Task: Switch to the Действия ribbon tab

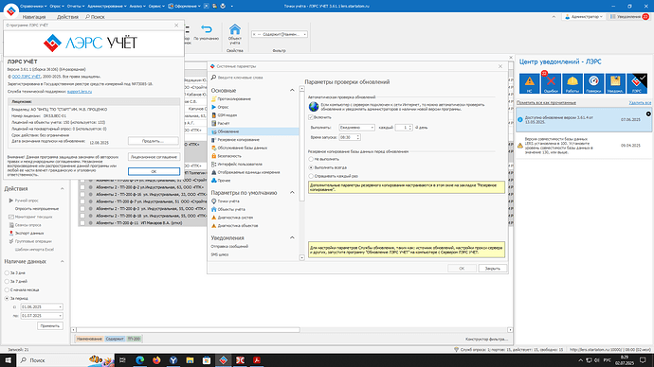Action: pyautogui.click(x=67, y=17)
